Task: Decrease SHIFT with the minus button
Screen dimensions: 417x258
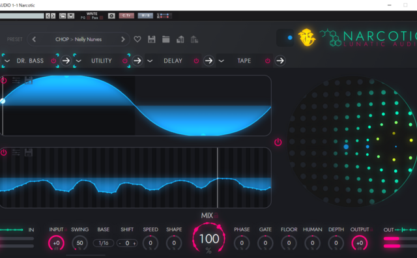Action: 120,244
